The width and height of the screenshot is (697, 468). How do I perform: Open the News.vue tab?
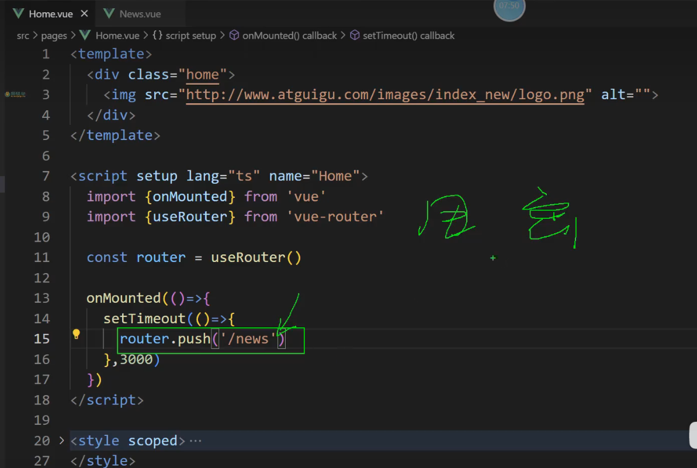140,14
